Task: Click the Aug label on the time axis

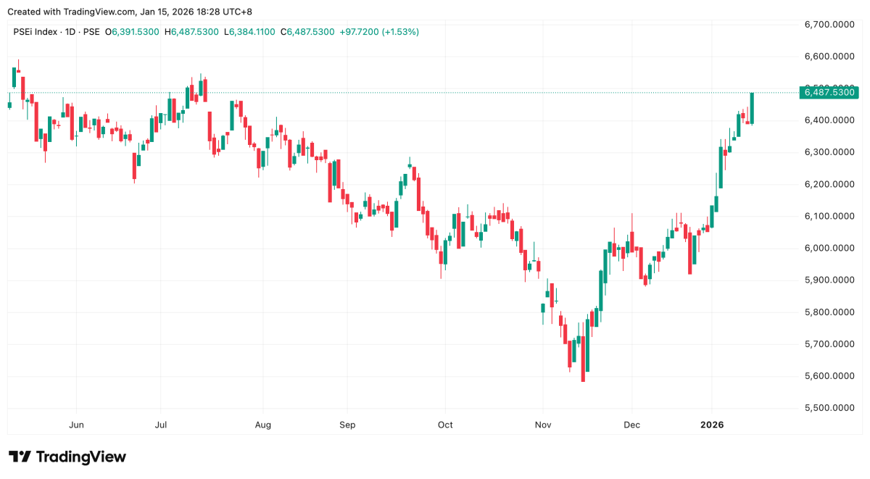Action: point(263,425)
